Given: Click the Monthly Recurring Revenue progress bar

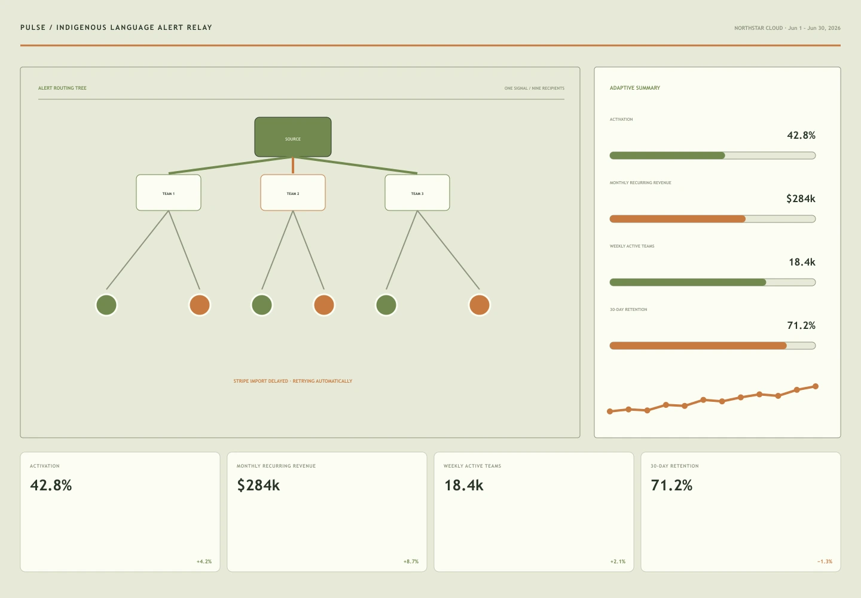Looking at the screenshot, I should pos(713,219).
